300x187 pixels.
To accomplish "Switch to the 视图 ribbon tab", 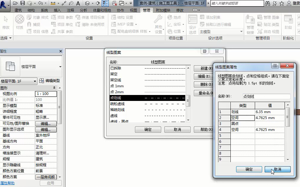I will coord(133,10).
